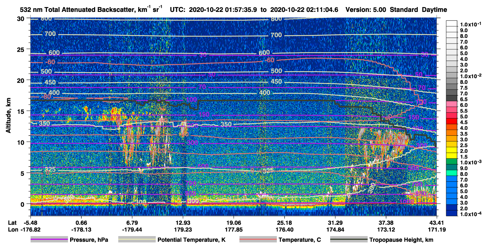Click the white 1.0x10-1 colorbar cell
485x248 pixels.
451,24
